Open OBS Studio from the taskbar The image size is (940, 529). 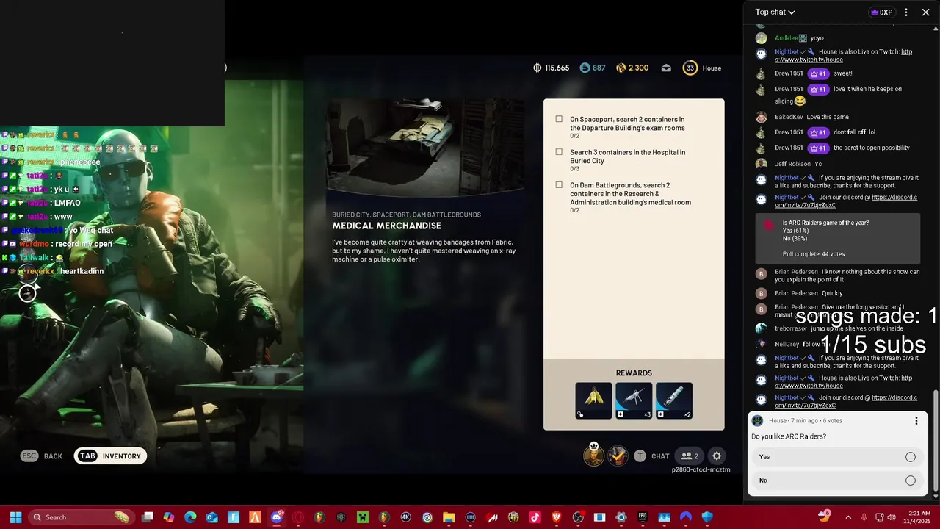coord(578,517)
